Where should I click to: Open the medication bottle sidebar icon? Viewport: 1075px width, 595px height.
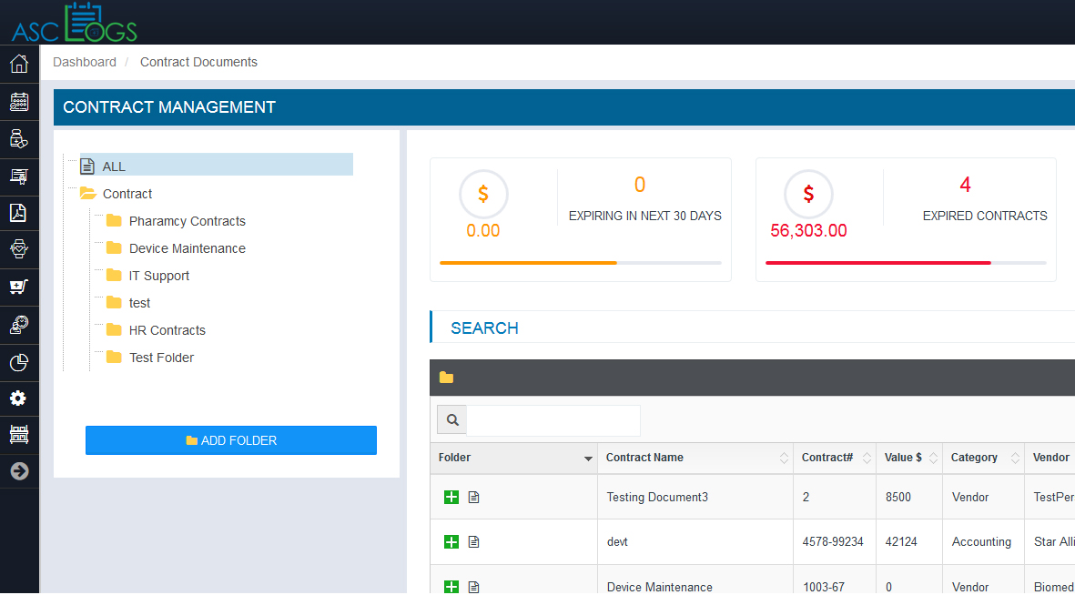[19, 139]
